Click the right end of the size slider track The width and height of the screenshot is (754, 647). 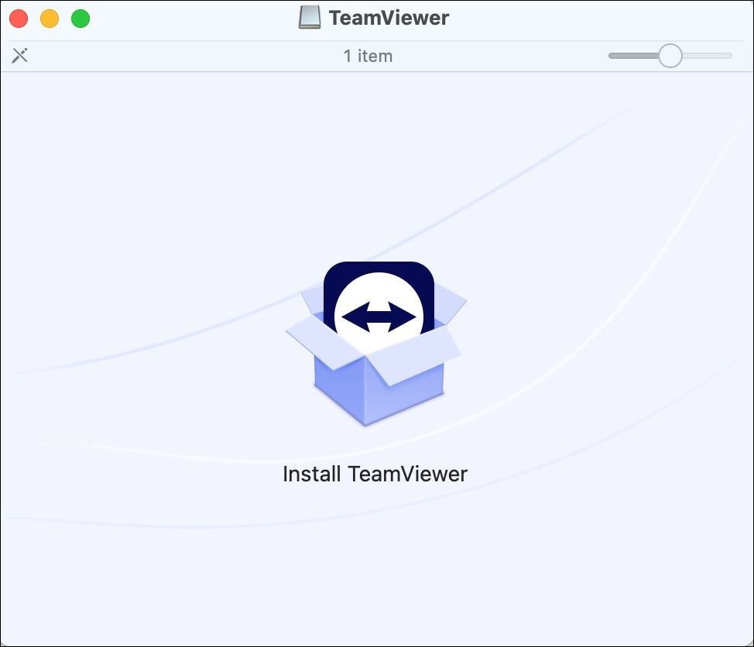(726, 56)
